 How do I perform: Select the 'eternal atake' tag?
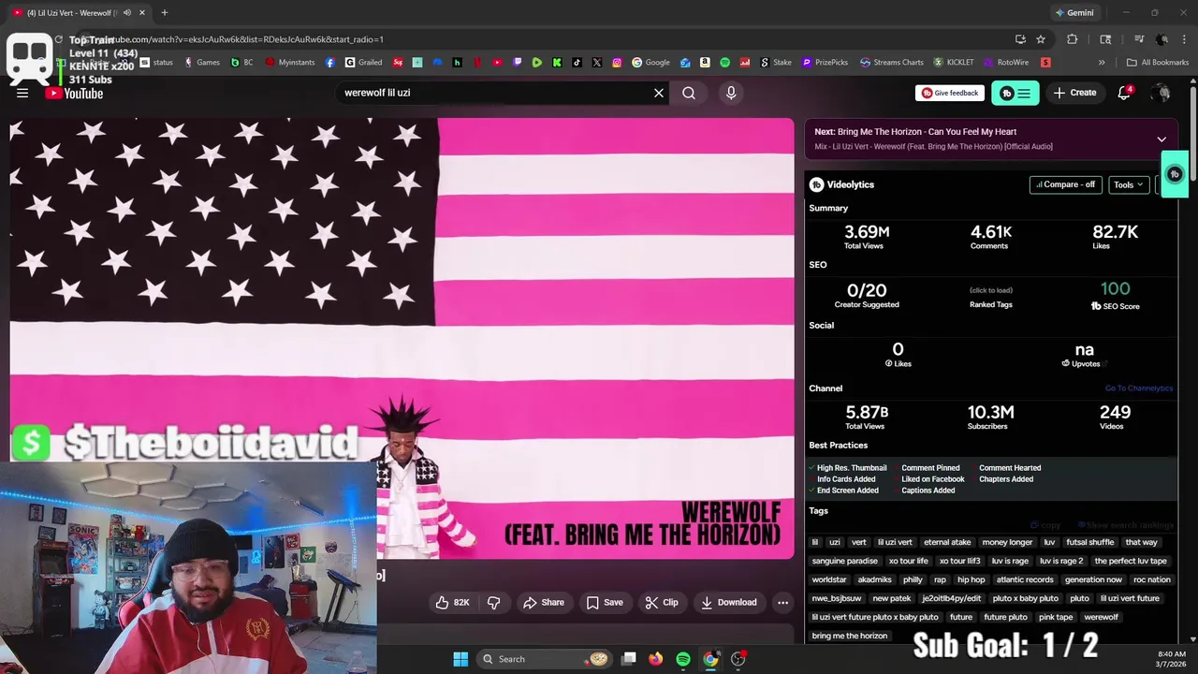click(947, 542)
